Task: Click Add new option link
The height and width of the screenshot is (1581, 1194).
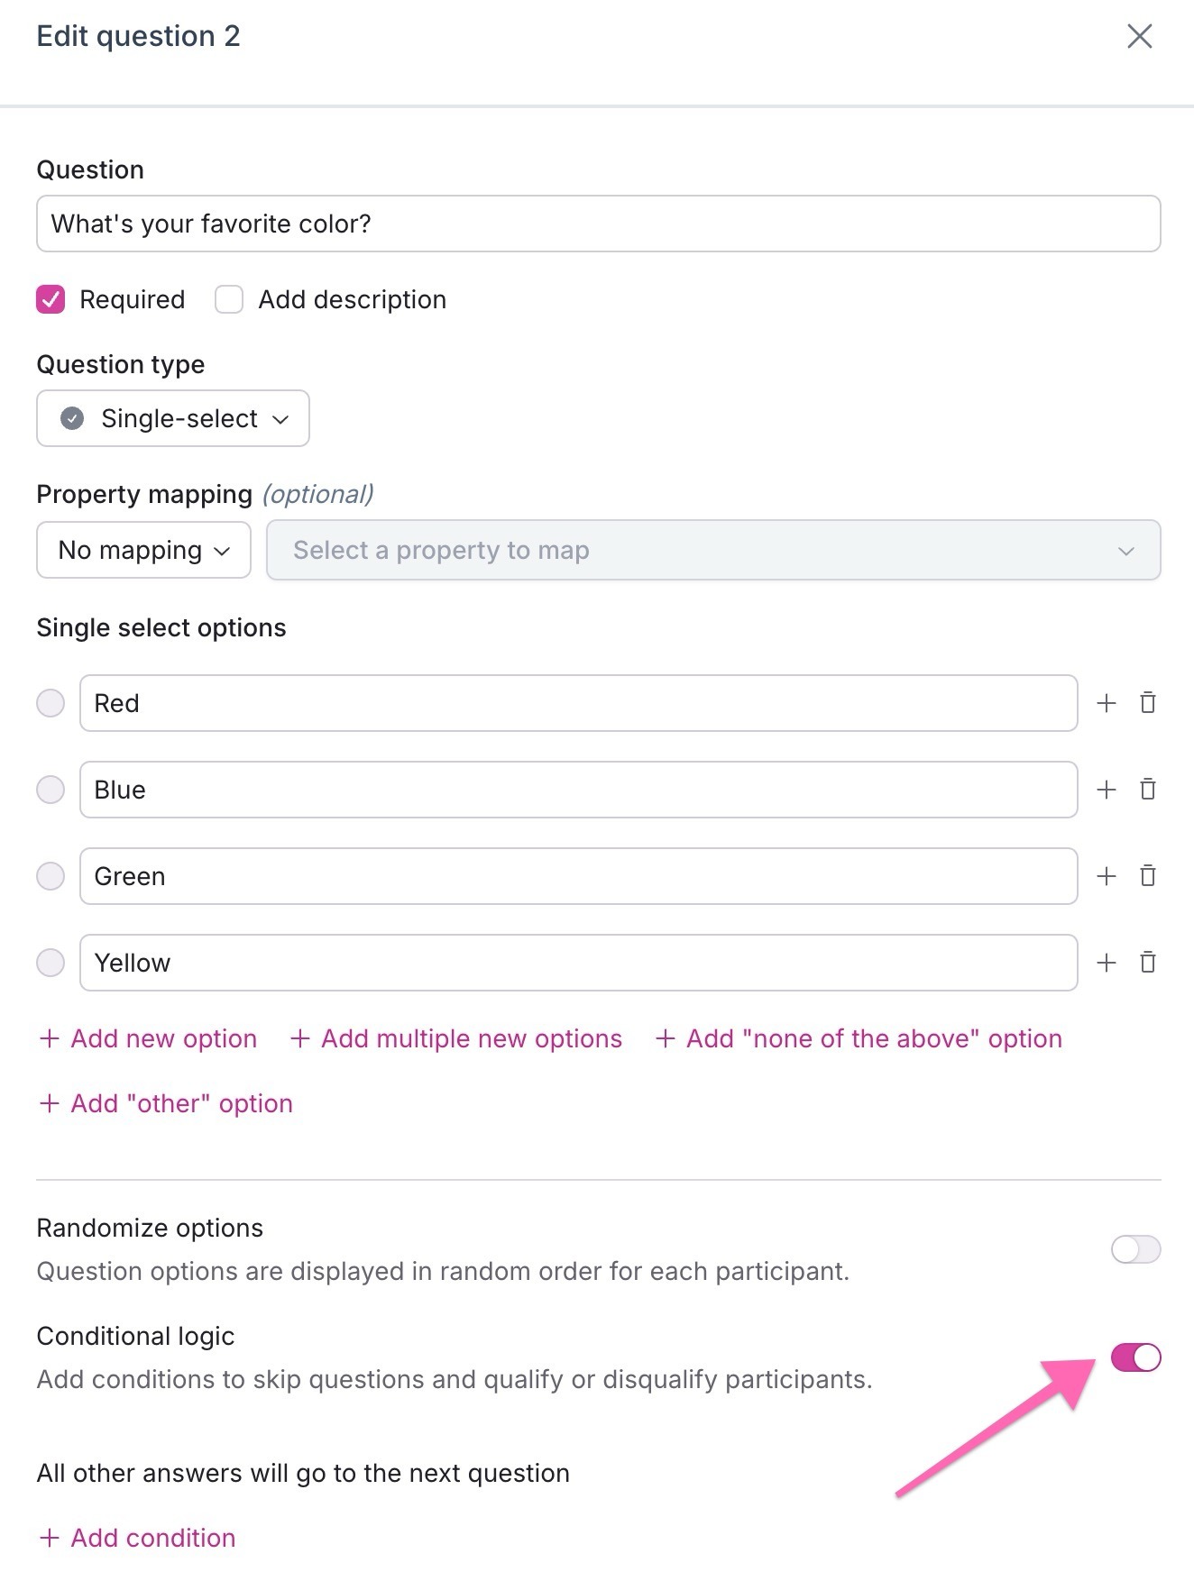Action: (x=149, y=1038)
